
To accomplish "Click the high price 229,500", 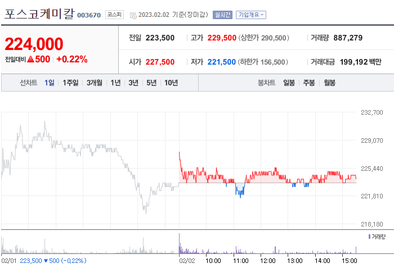I will 222,38.
